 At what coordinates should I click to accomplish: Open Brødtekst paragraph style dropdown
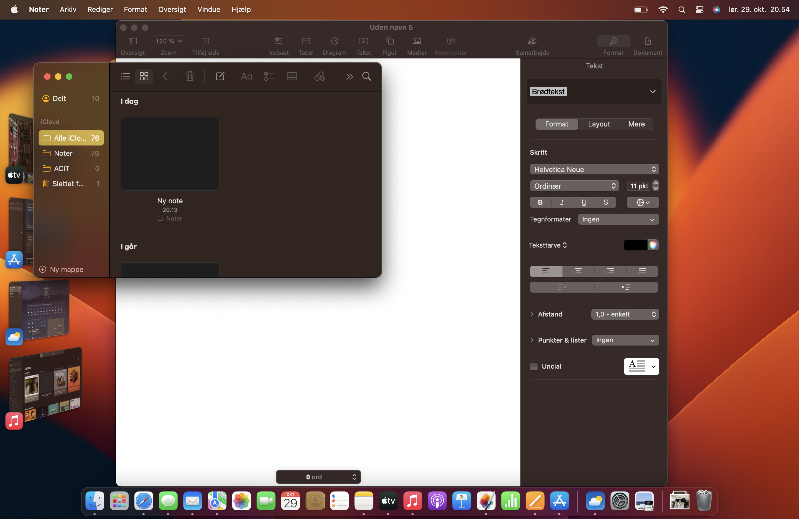point(594,91)
